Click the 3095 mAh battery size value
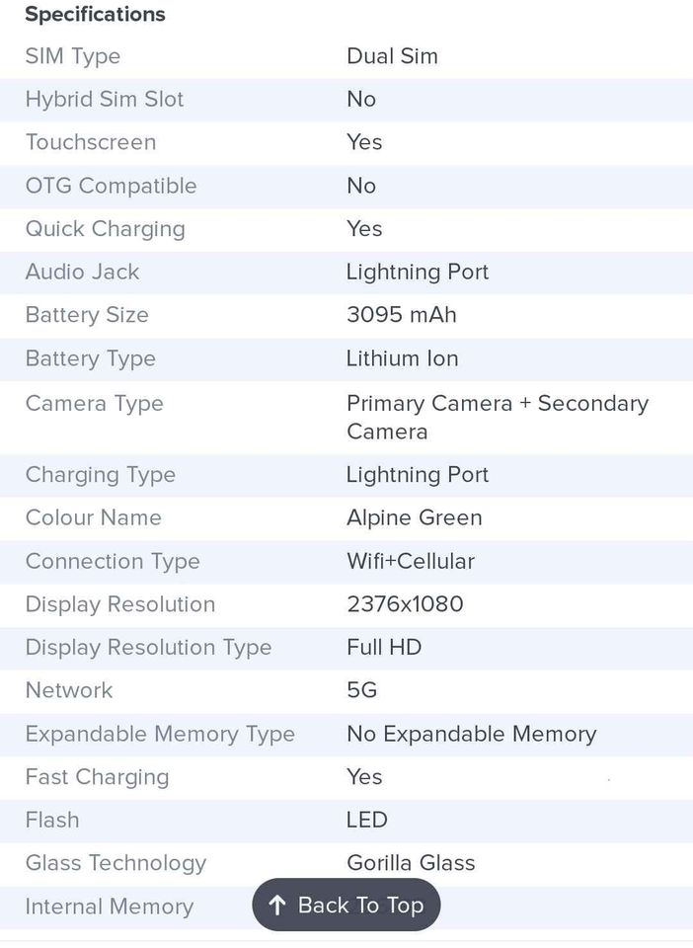 [401, 315]
